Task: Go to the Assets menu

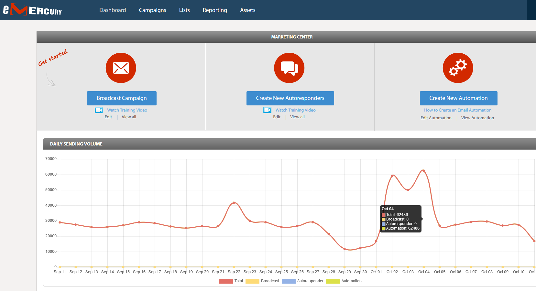Action: [247, 10]
